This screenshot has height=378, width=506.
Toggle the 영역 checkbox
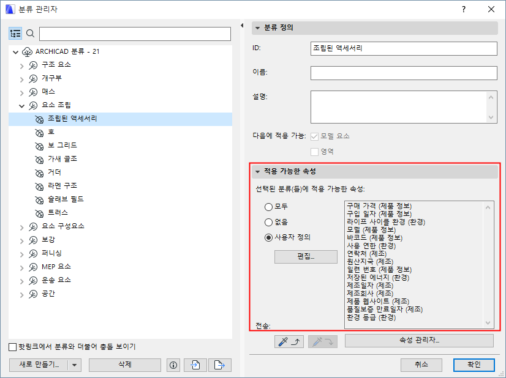click(314, 152)
